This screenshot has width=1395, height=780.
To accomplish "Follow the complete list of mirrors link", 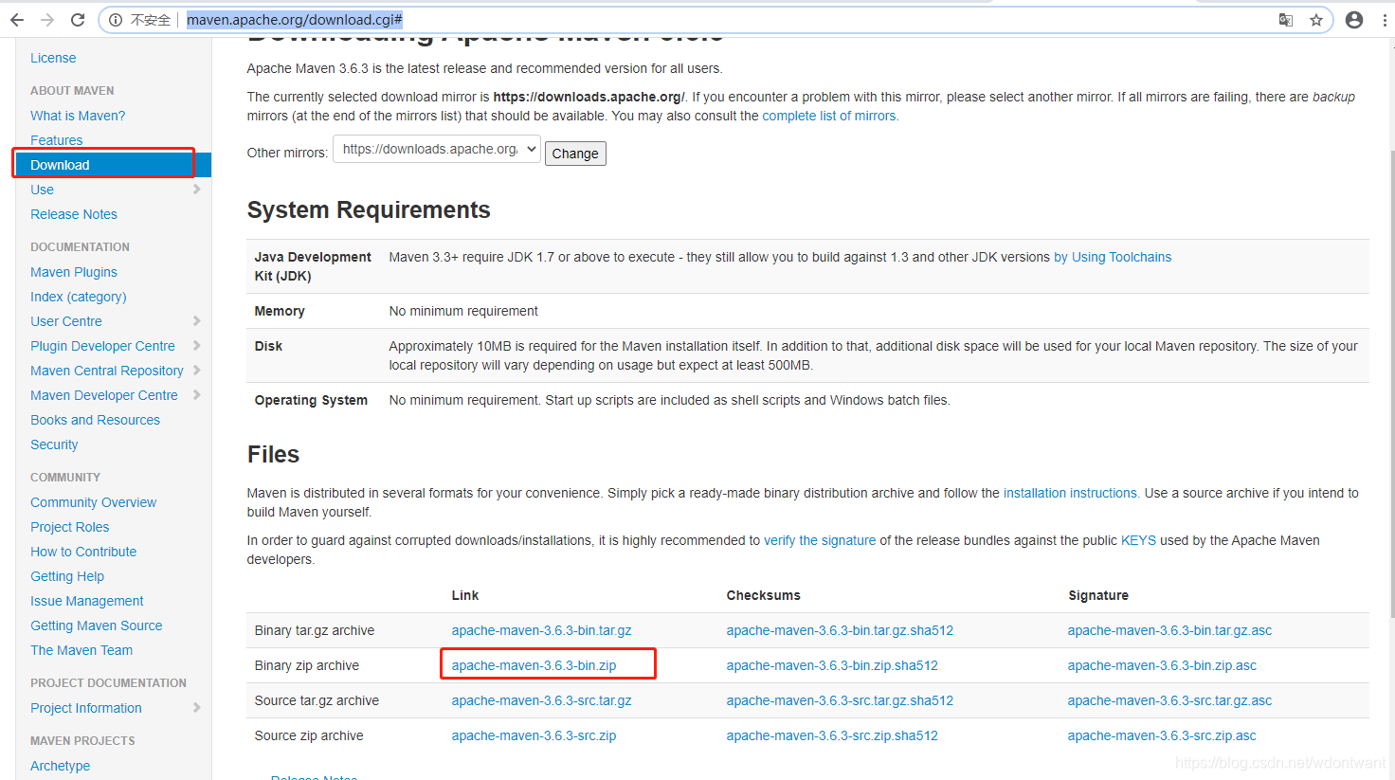I will click(x=829, y=116).
